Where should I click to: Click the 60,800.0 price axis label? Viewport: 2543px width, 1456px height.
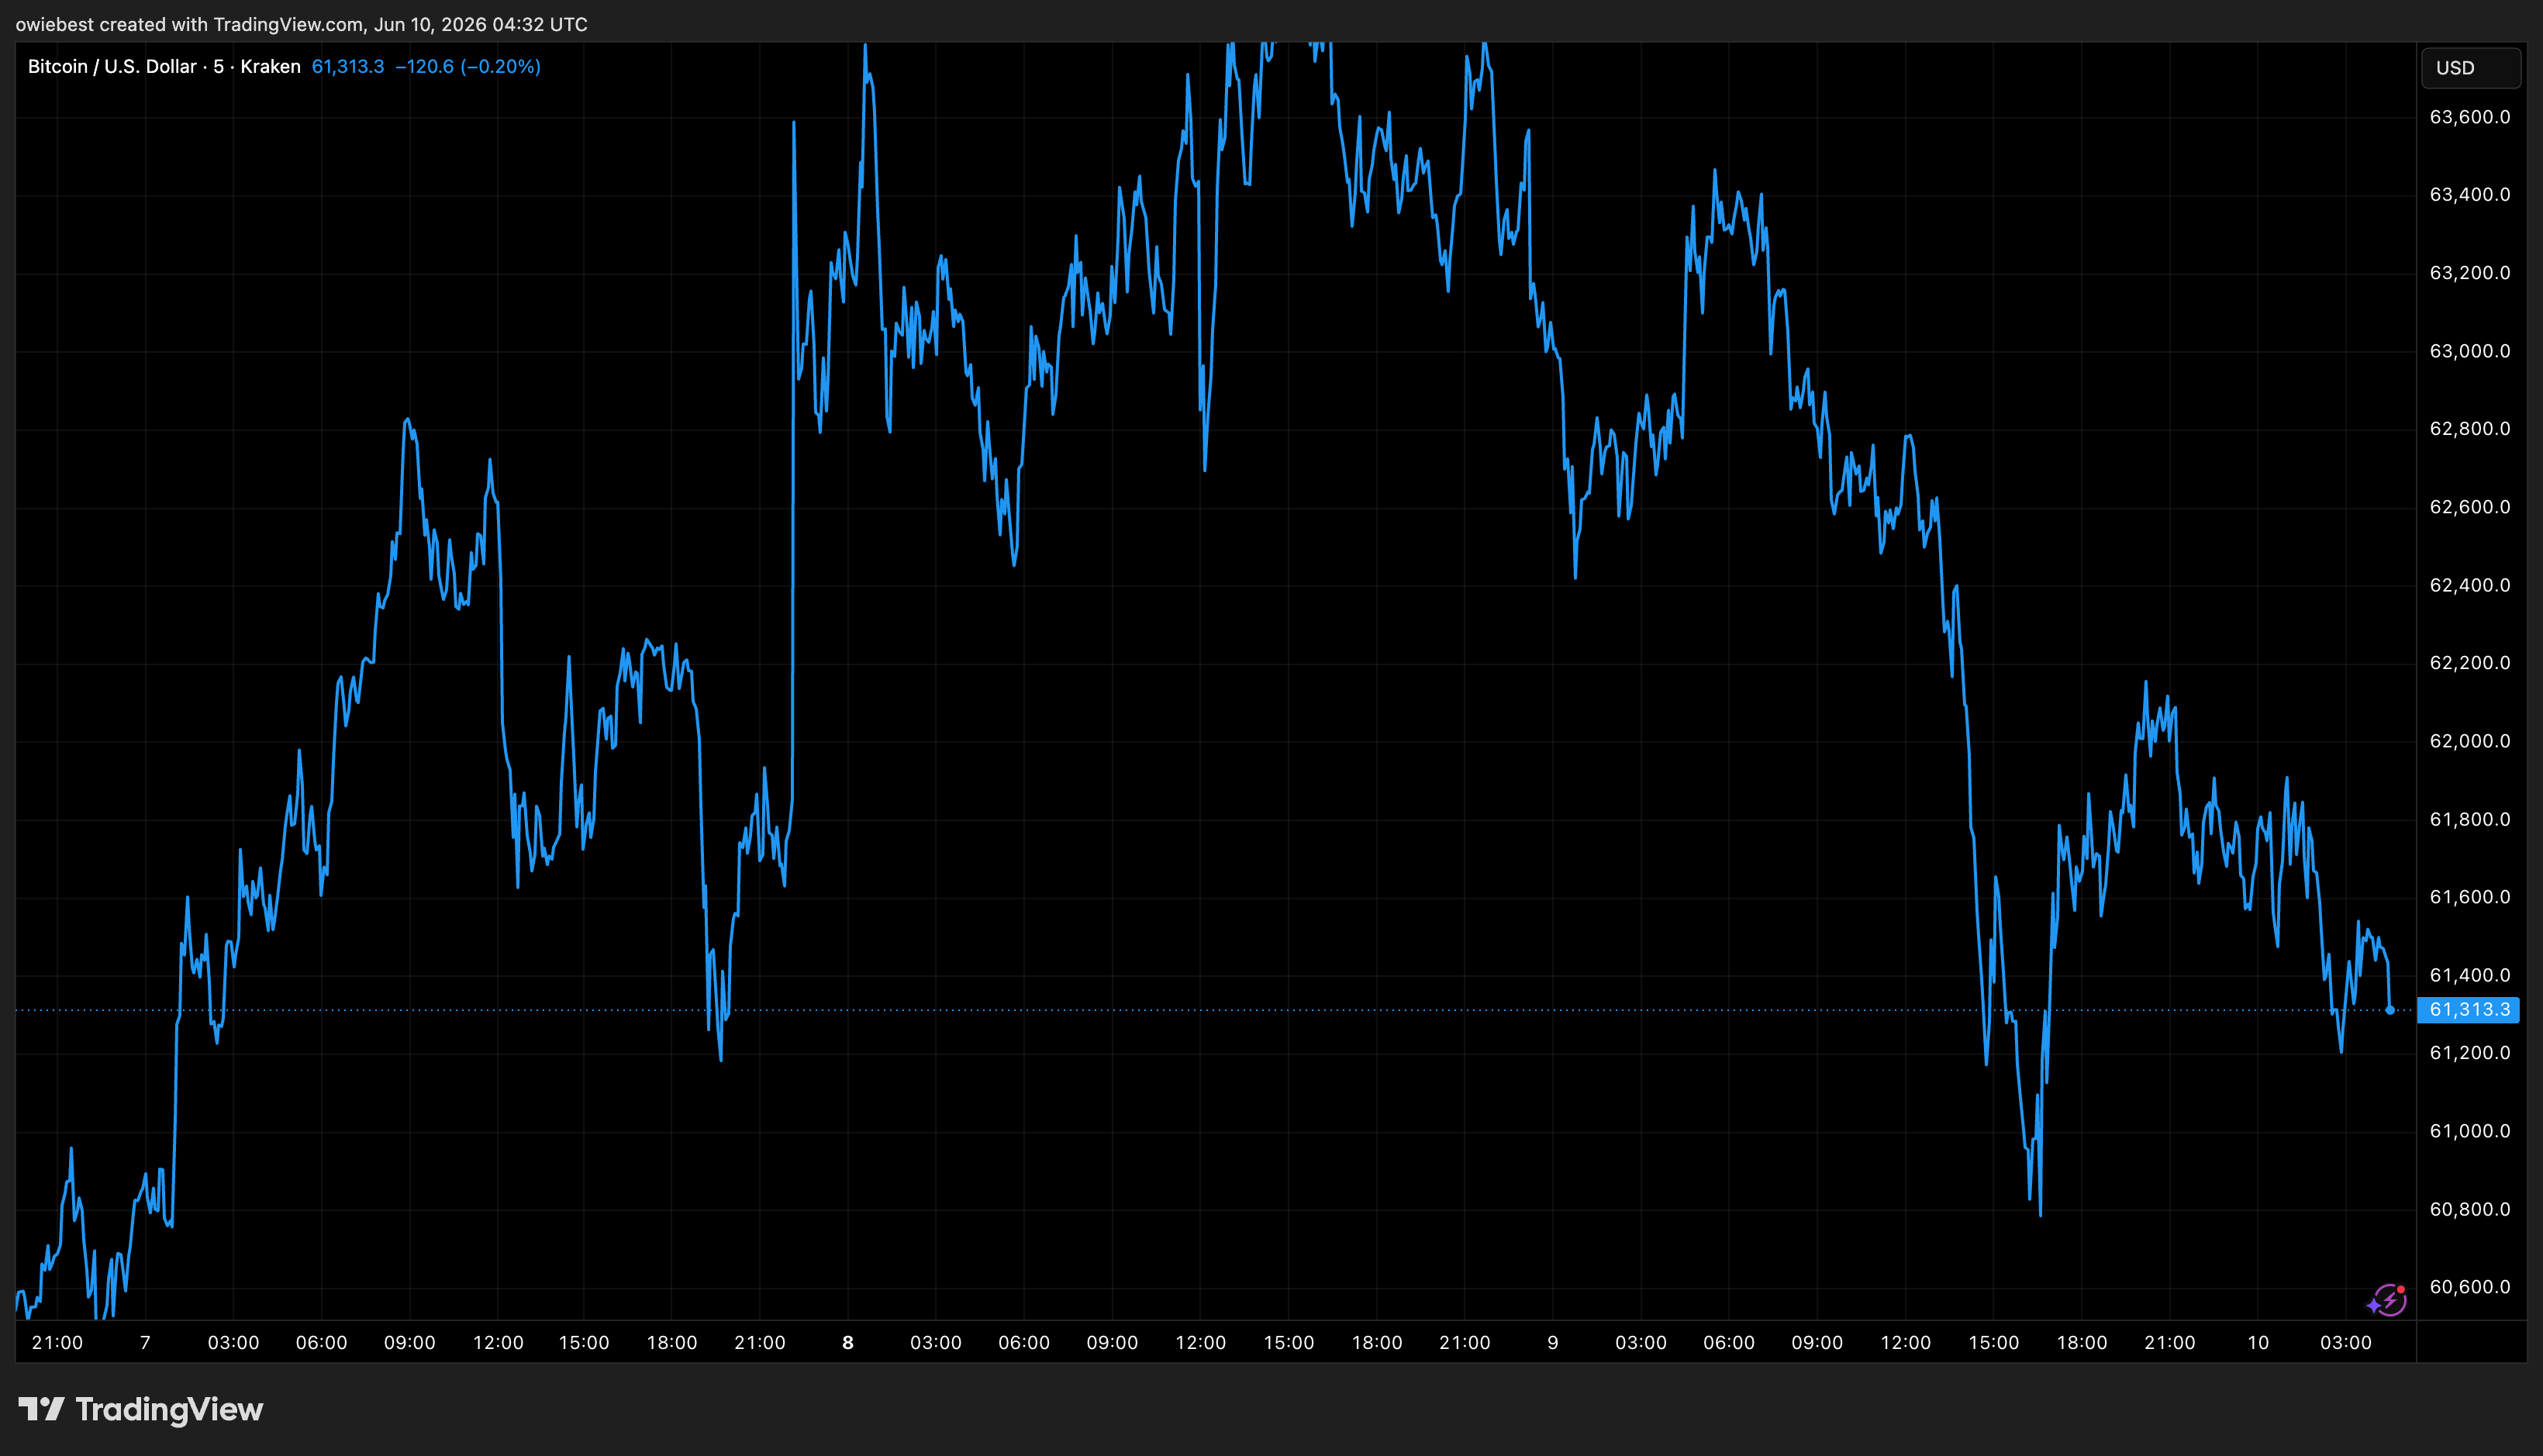pyautogui.click(x=2469, y=1209)
